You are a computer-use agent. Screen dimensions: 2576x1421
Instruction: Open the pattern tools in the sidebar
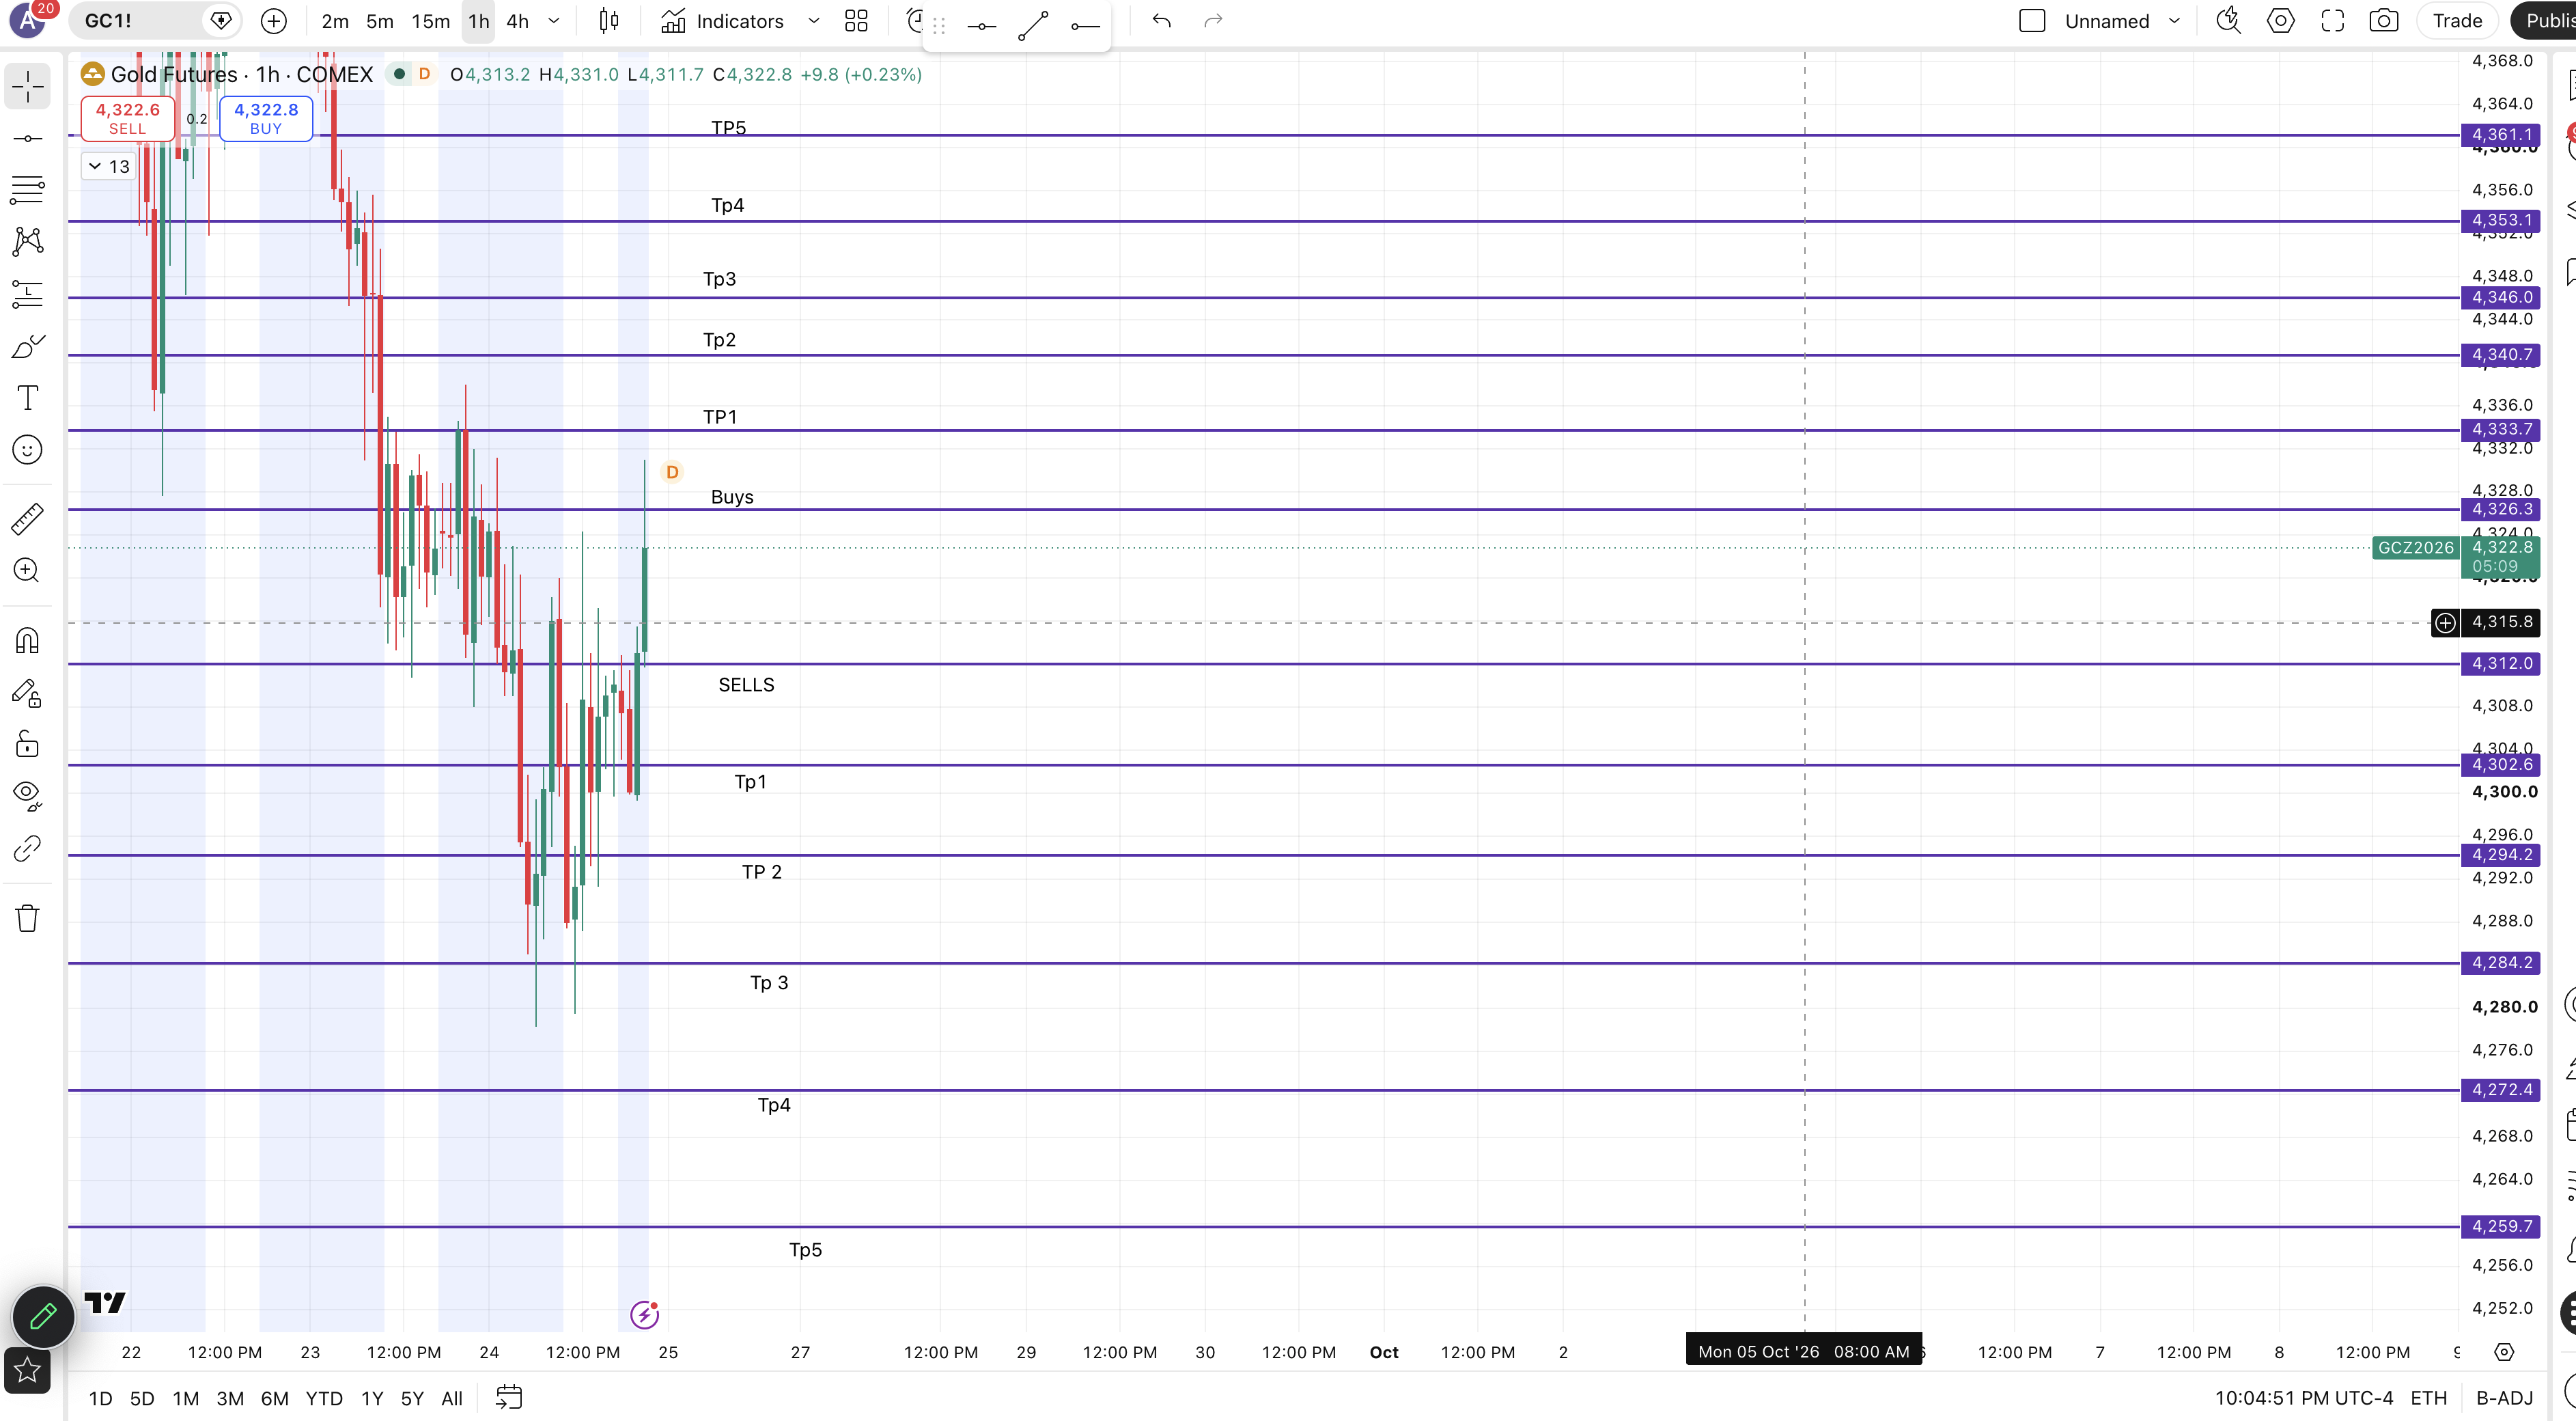pyautogui.click(x=28, y=240)
